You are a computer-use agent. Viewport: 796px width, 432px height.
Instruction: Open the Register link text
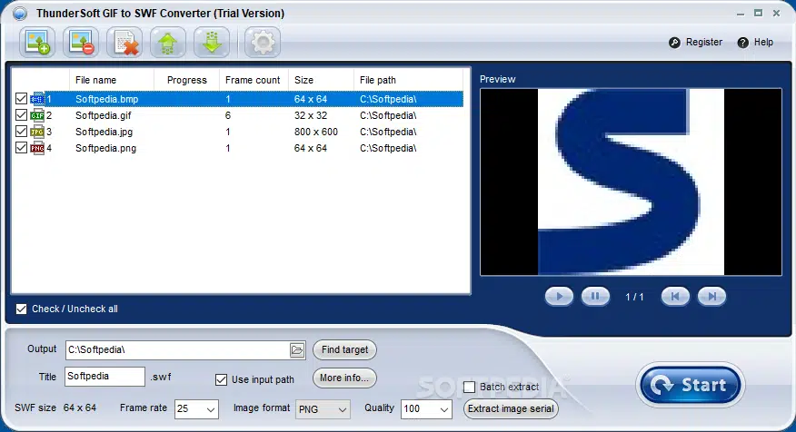click(x=703, y=43)
